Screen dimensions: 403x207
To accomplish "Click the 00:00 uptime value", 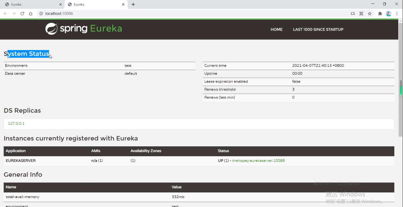I will pyautogui.click(x=297, y=74).
